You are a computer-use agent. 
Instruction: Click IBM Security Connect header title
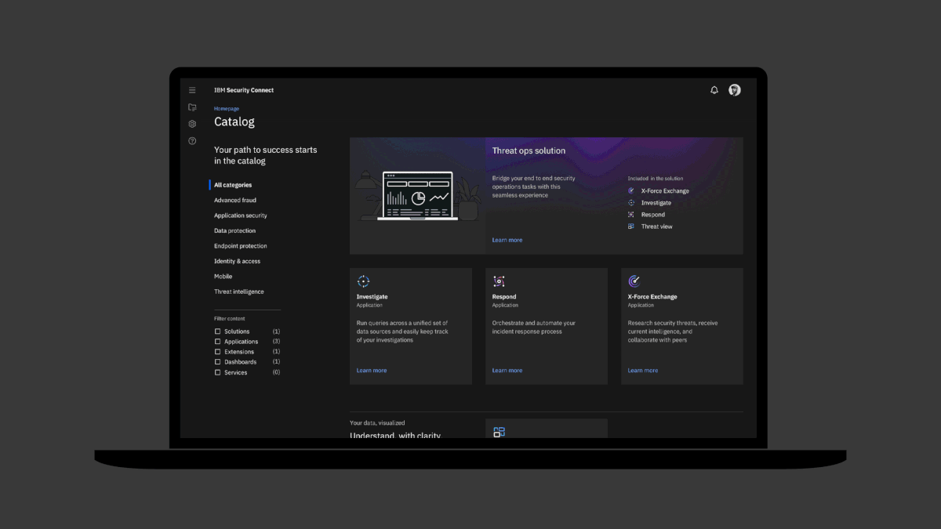pos(244,90)
